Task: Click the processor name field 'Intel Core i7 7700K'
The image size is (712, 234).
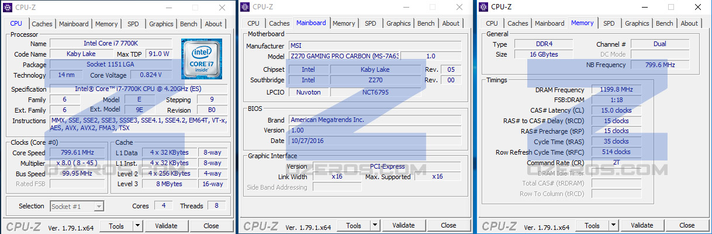Action: click(111, 44)
